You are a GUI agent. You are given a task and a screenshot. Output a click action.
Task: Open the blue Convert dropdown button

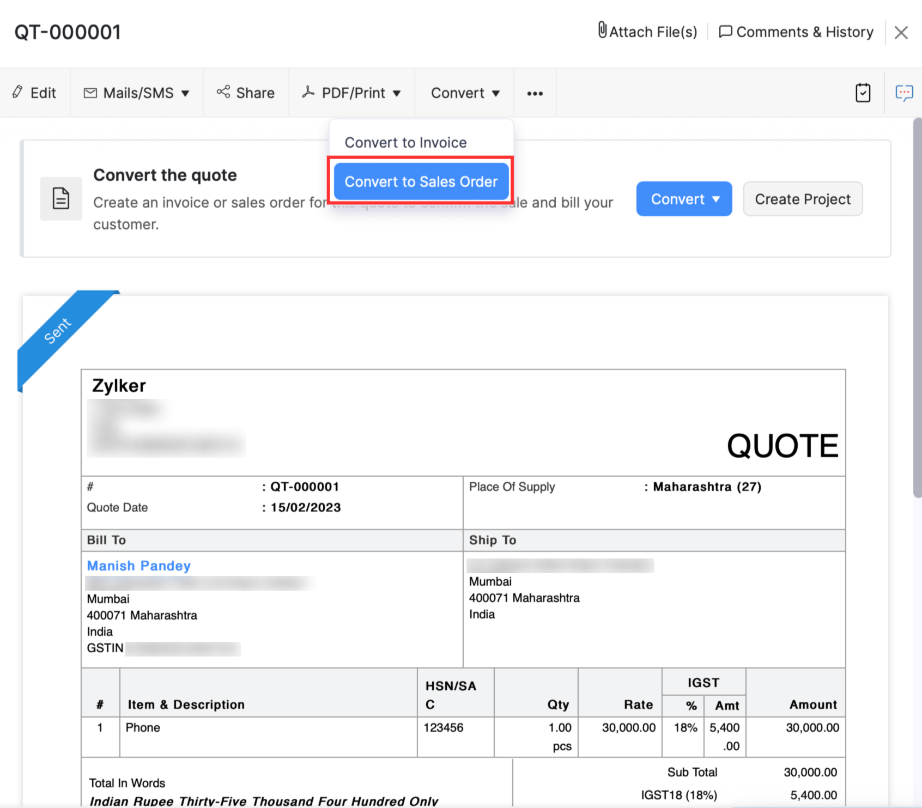point(684,199)
